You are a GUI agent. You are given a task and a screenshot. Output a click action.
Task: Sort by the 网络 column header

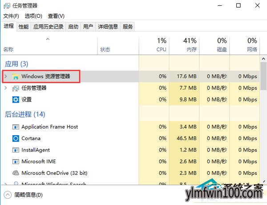click(x=245, y=46)
